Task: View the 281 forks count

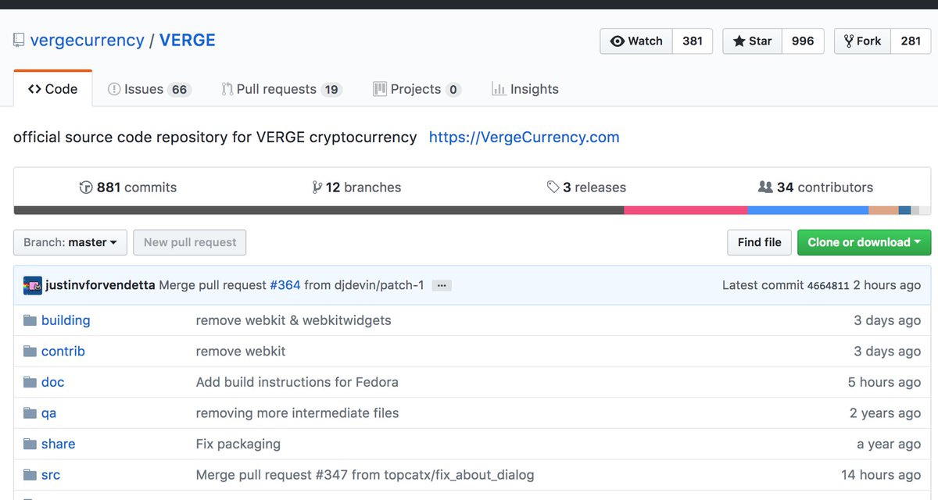Action: [911, 41]
